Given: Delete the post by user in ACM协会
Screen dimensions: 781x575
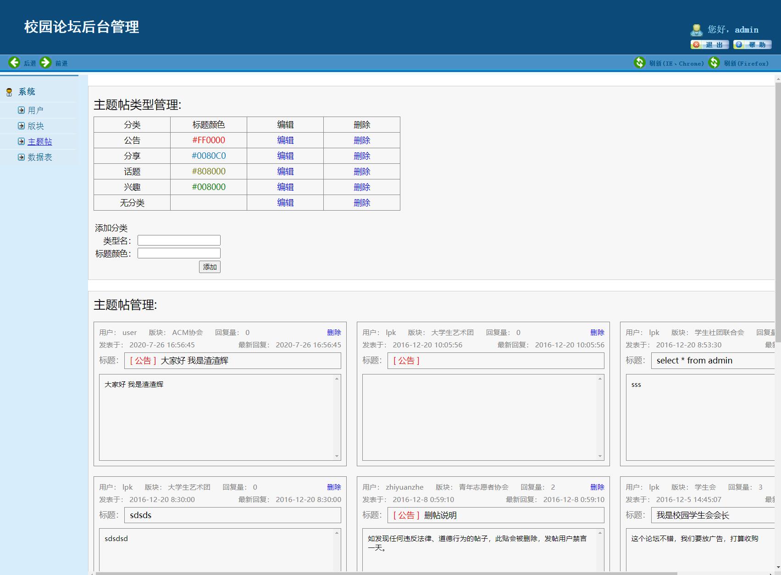Looking at the screenshot, I should click(x=333, y=332).
